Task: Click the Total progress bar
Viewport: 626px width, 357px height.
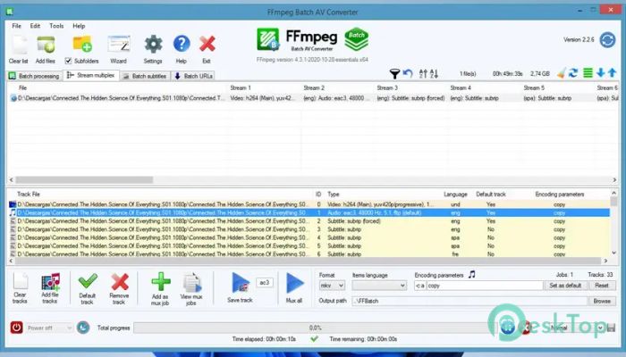Action: pos(316,328)
